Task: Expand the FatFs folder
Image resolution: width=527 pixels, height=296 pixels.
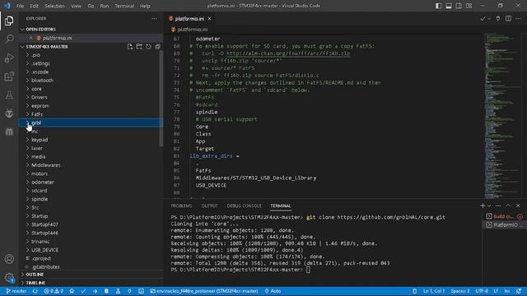Action: click(91, 114)
